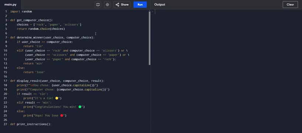Collapse the determine_winner function fold arrow
Viewport: 302px width, 133px height.
pos(8,38)
